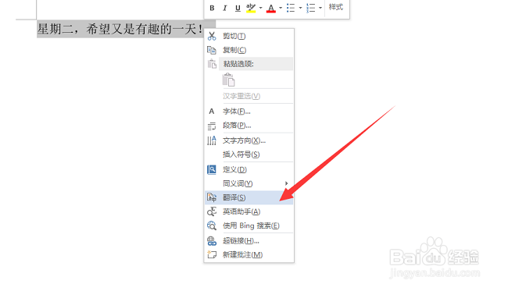
Task: Open 文字方向(X)... menu entry
Action: (249, 140)
